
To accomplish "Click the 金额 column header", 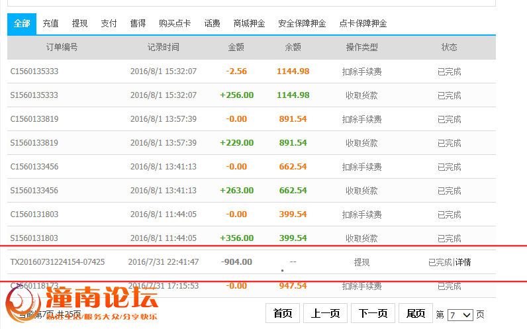I will pyautogui.click(x=236, y=47).
